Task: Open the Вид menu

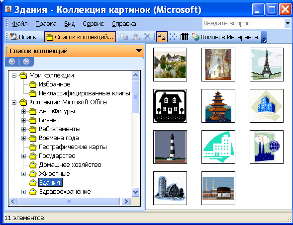Action: pyautogui.click(x=69, y=24)
